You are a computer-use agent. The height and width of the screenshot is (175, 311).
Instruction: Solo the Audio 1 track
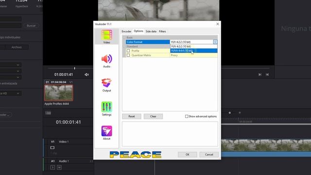pyautogui.click(x=52, y=167)
